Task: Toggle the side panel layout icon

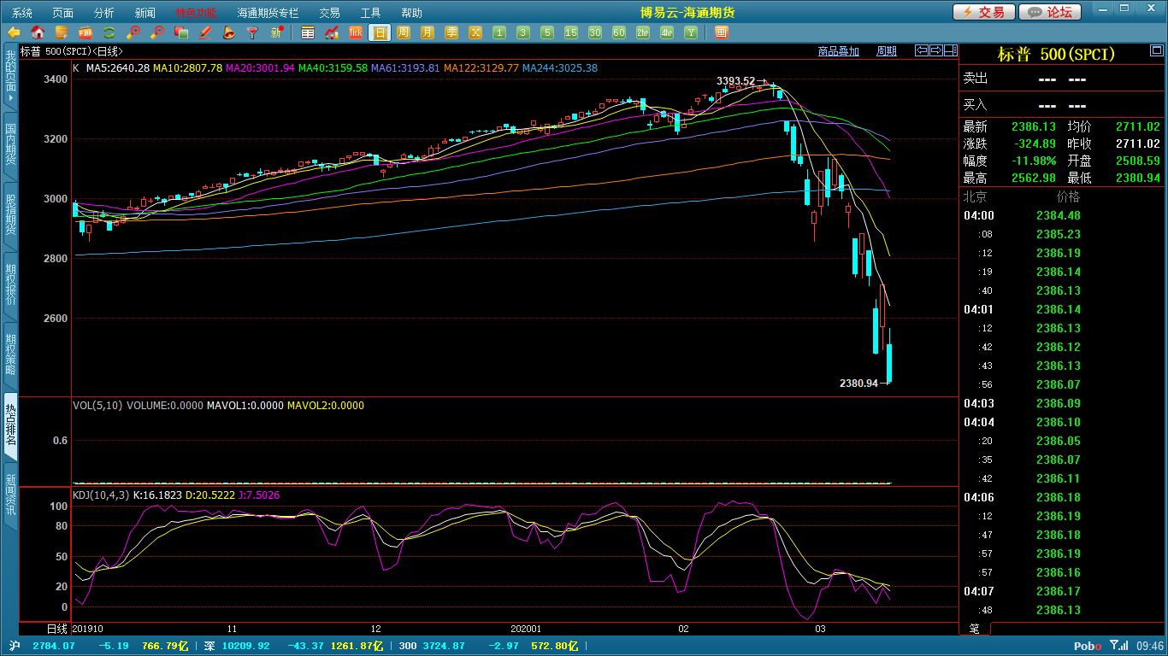Action: tap(951, 50)
